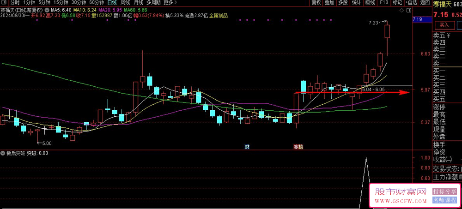Click the 板后突破 indicator name

coord(16,153)
